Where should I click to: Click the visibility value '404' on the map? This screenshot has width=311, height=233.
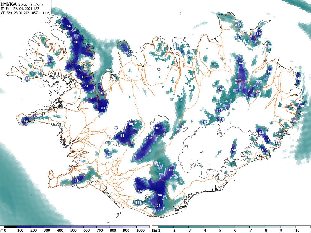294,121
